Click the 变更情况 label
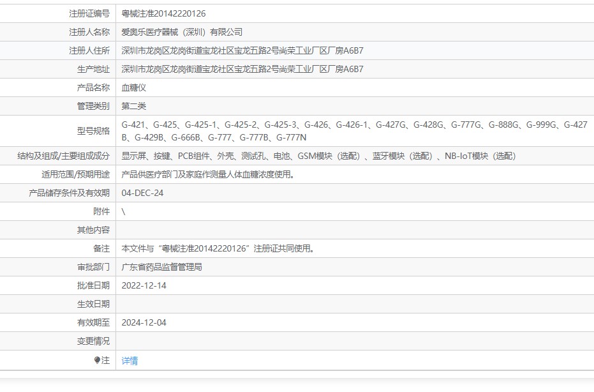Viewport: 594px width, 392px height. coord(94,341)
